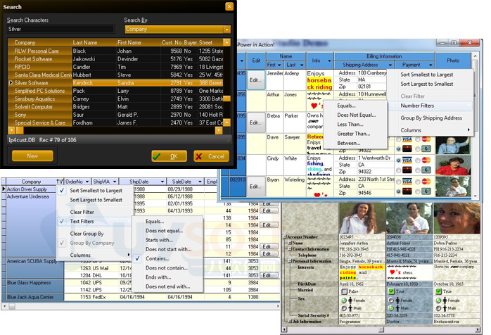Open the checked Text Filters submenu
Screen dimensions: 491x335
[95, 221]
